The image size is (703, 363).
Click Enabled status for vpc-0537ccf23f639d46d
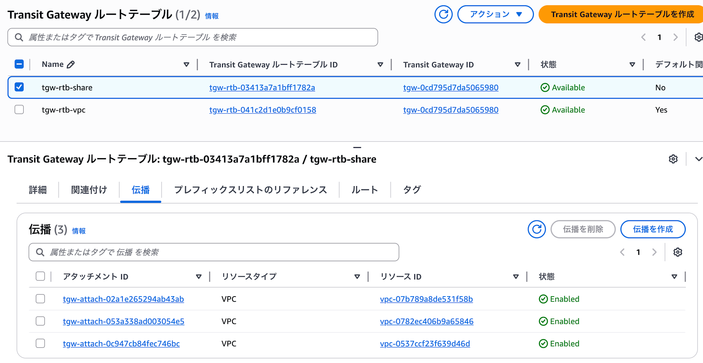click(559, 344)
